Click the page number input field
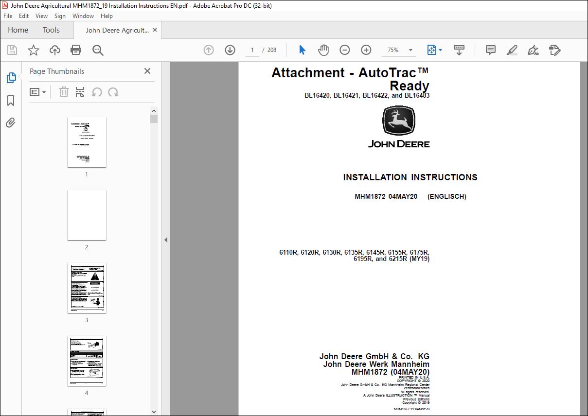Viewport: 588px width, 416px height. tap(252, 50)
